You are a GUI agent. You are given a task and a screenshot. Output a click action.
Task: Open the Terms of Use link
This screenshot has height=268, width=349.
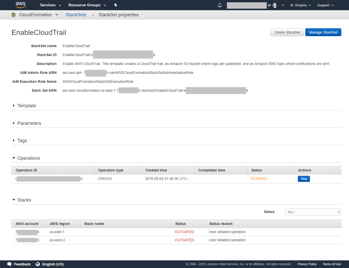click(x=332, y=264)
